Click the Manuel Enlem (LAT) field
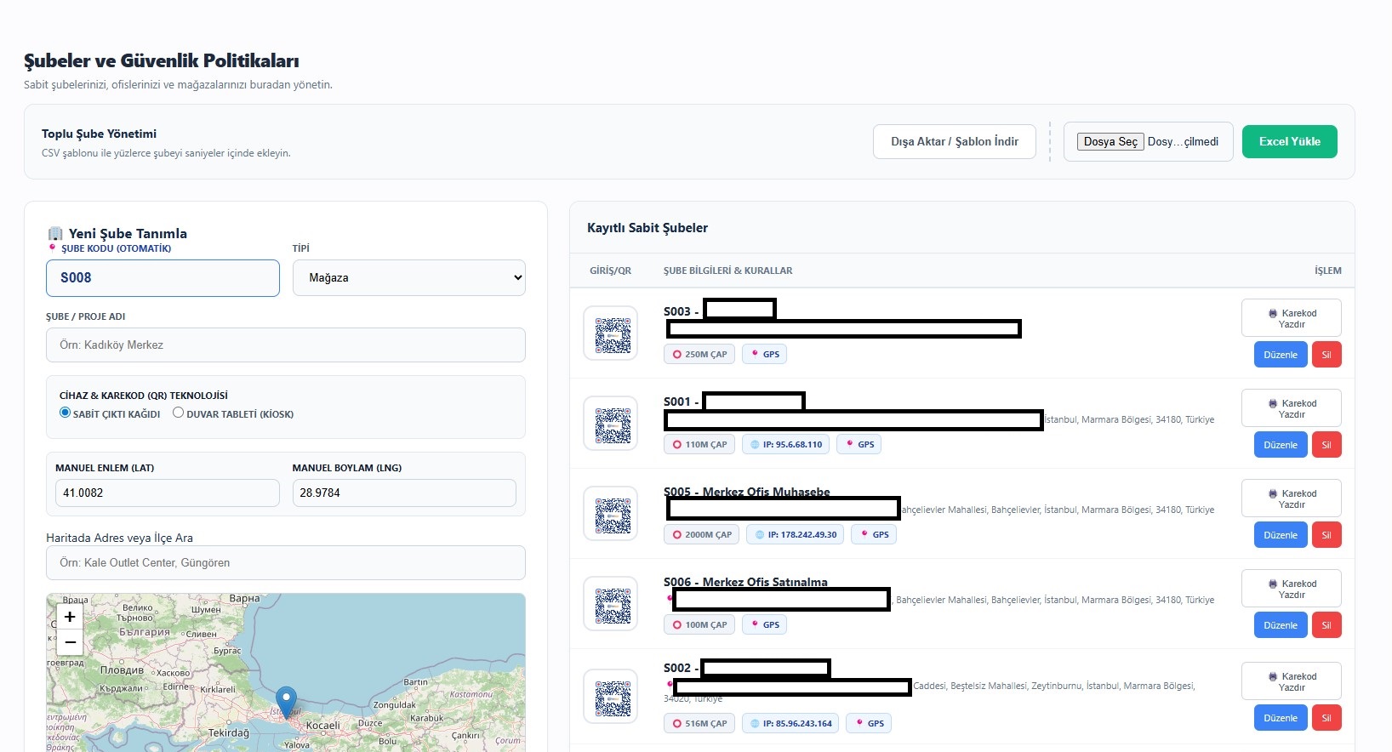The width and height of the screenshot is (1392, 752). pos(167,493)
